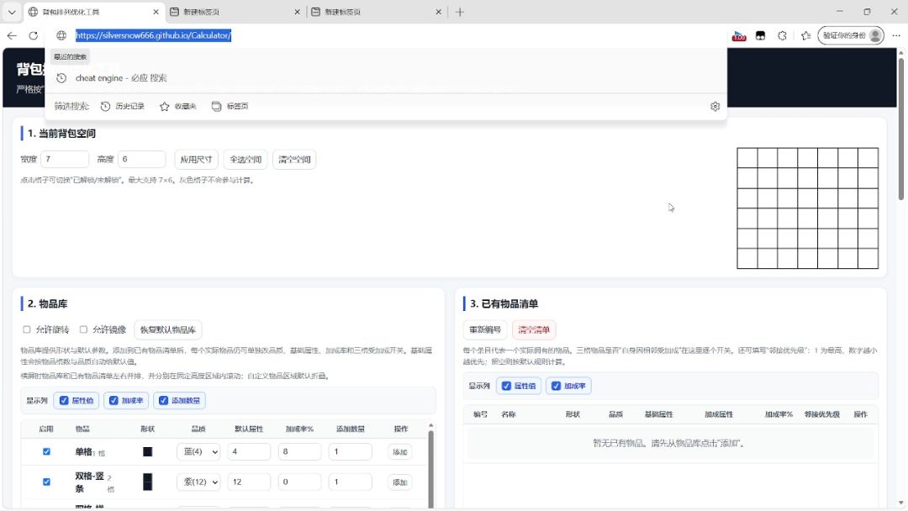
Task: Switch to the second 新建标签页 tab
Action: pos(375,12)
